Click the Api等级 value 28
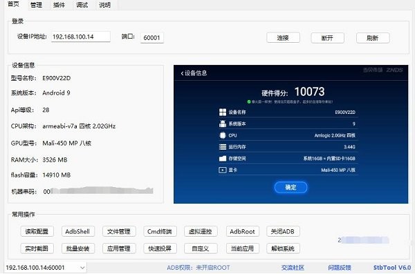 46,110
